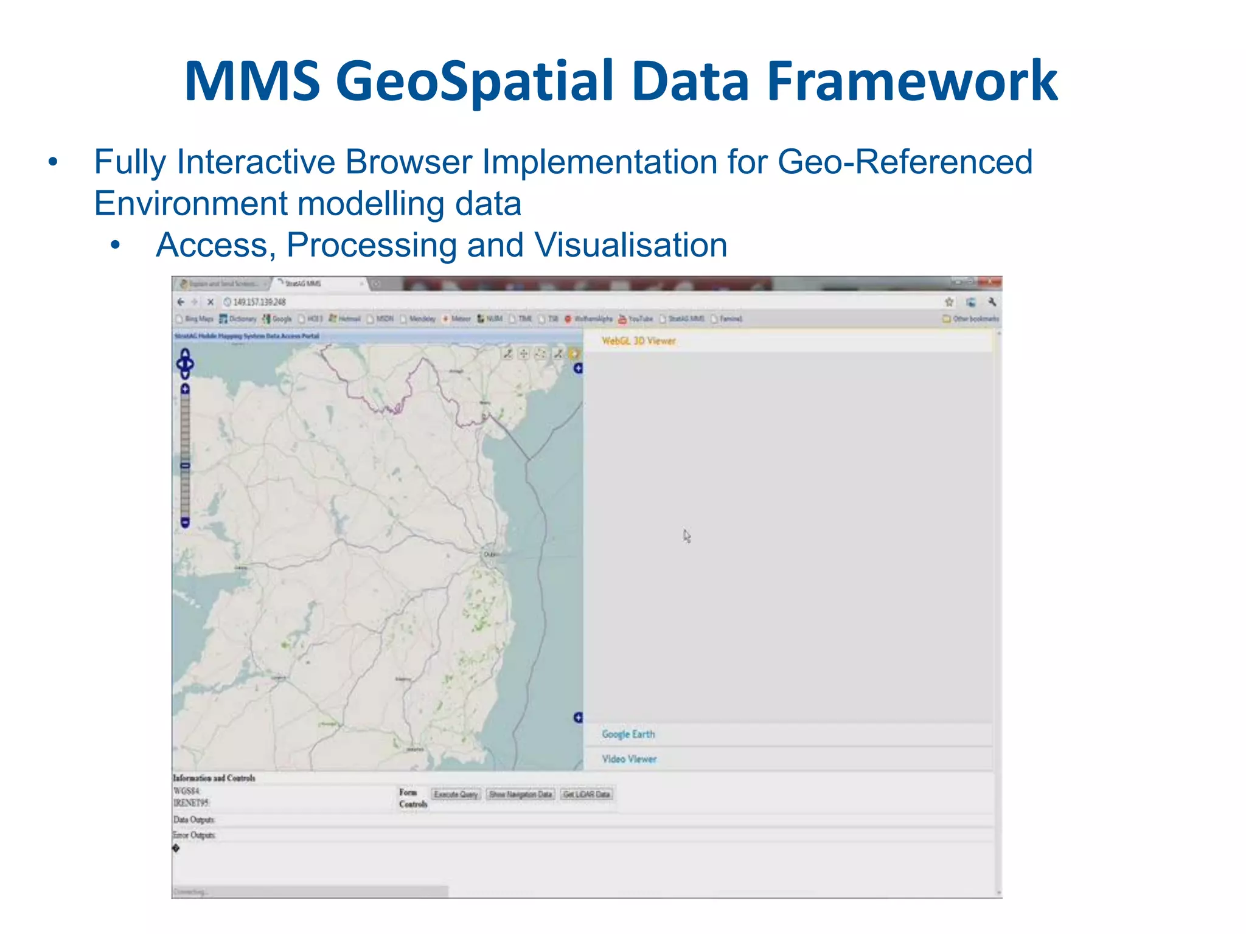This screenshot has height=934, width=1246.
Task: Click the page's vertical scrollbar
Action: 998,613
